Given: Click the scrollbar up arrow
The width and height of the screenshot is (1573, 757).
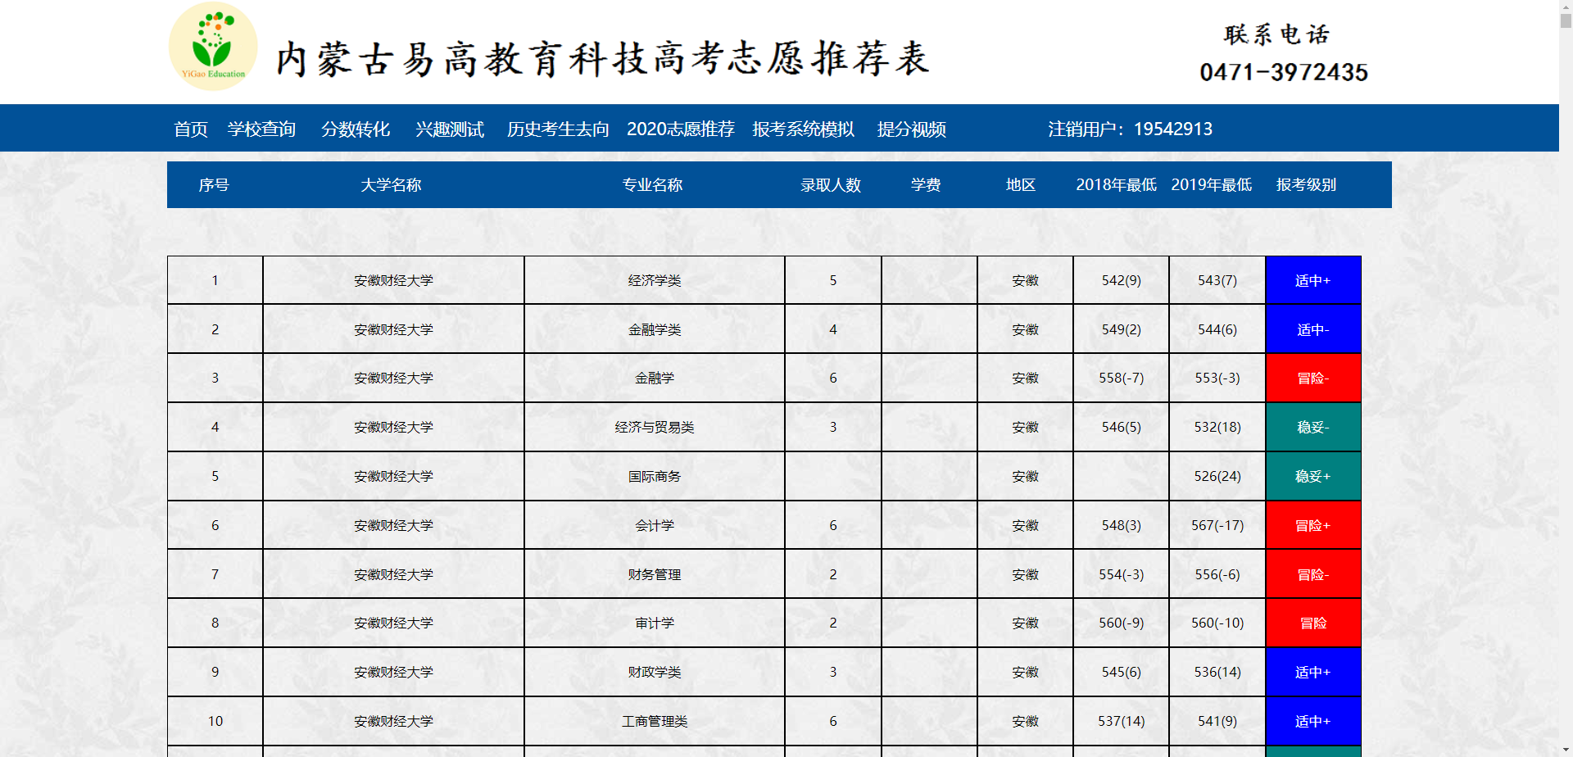Looking at the screenshot, I should pyautogui.click(x=1566, y=6).
